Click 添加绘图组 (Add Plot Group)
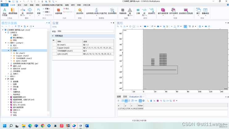 [x=173, y=11]
